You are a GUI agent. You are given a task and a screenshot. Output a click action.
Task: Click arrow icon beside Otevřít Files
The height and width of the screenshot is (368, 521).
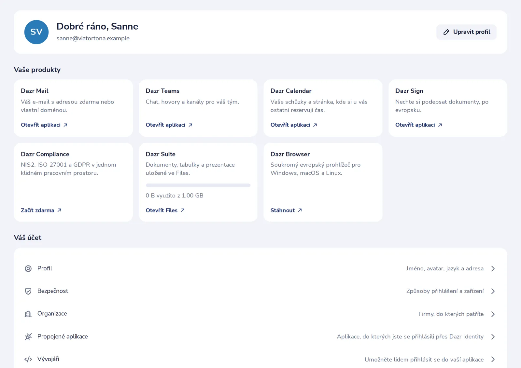[x=183, y=210]
